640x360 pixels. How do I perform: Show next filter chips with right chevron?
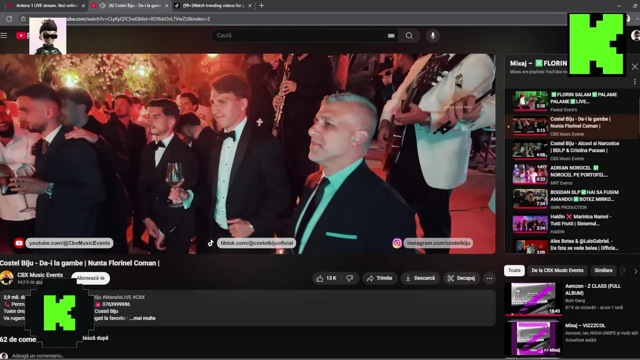point(635,271)
